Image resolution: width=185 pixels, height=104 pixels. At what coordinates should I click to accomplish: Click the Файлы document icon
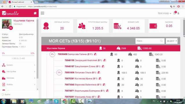(x=4, y=84)
